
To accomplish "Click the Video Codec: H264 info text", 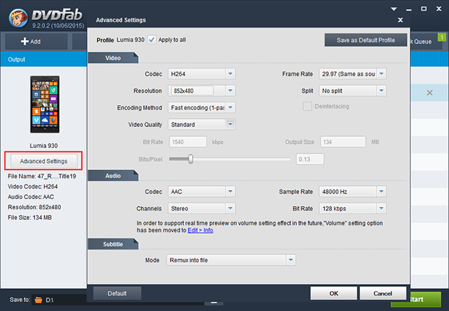I will pyautogui.click(x=32, y=187).
